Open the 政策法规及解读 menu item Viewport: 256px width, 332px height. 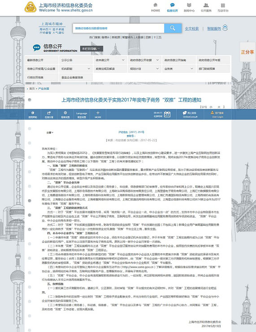point(110,69)
